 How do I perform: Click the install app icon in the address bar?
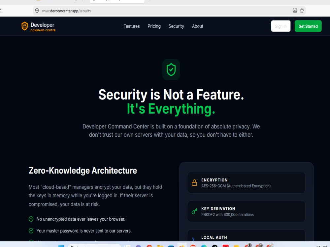click(x=295, y=11)
